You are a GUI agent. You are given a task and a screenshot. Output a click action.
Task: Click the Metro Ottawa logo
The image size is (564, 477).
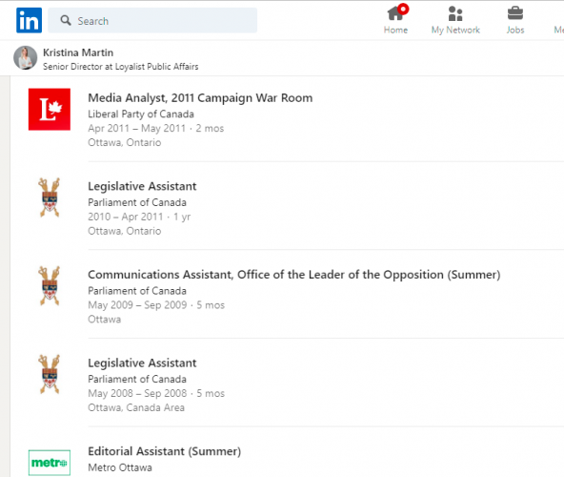(x=50, y=463)
